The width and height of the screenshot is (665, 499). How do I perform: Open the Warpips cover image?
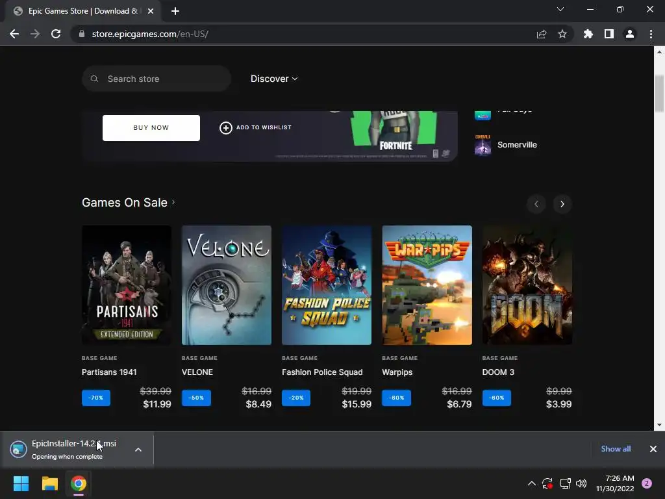(427, 285)
